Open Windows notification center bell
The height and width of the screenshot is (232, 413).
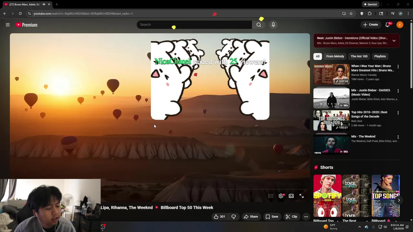[407, 227]
